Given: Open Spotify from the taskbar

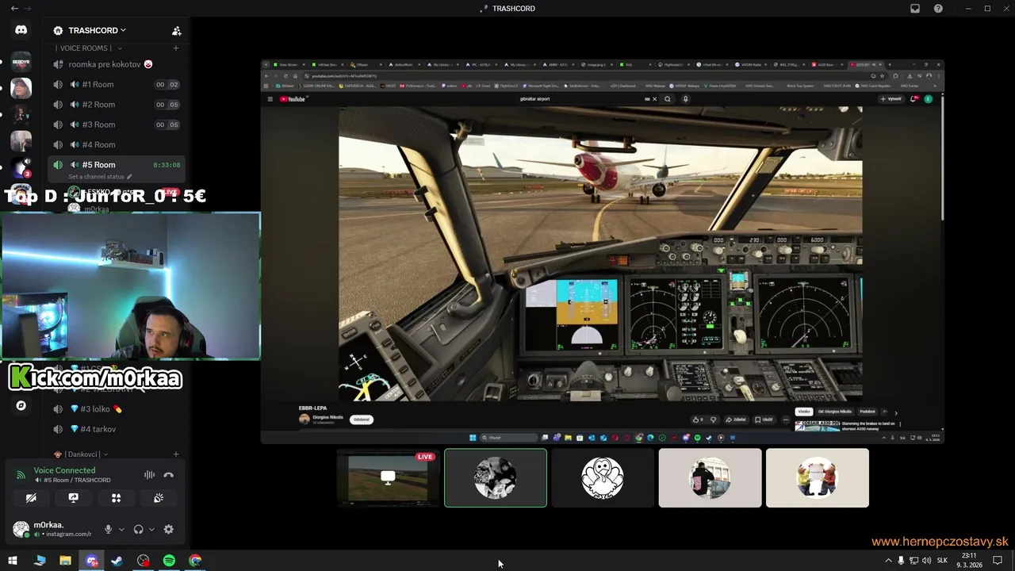Looking at the screenshot, I should (169, 561).
